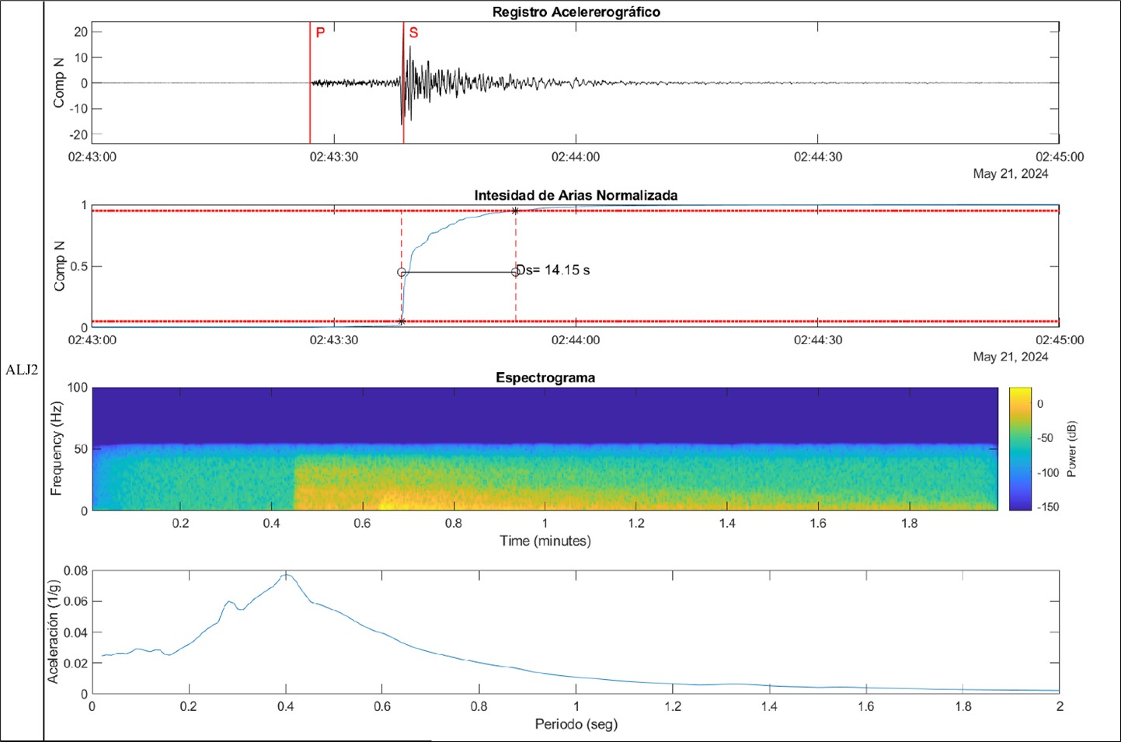This screenshot has height=742, width=1121.
Task: Click the asterisk marker at 5% Arias intensity
Action: 401,321
